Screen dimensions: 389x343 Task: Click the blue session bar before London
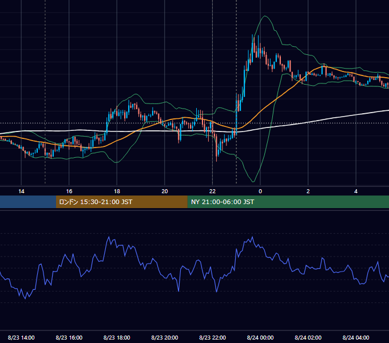pos(28,202)
